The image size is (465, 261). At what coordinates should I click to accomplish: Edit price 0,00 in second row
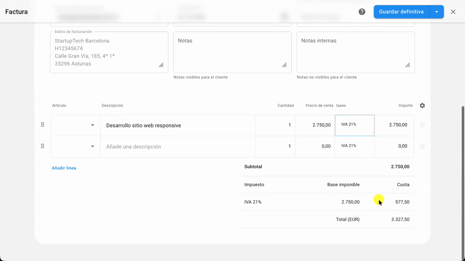[315, 146]
